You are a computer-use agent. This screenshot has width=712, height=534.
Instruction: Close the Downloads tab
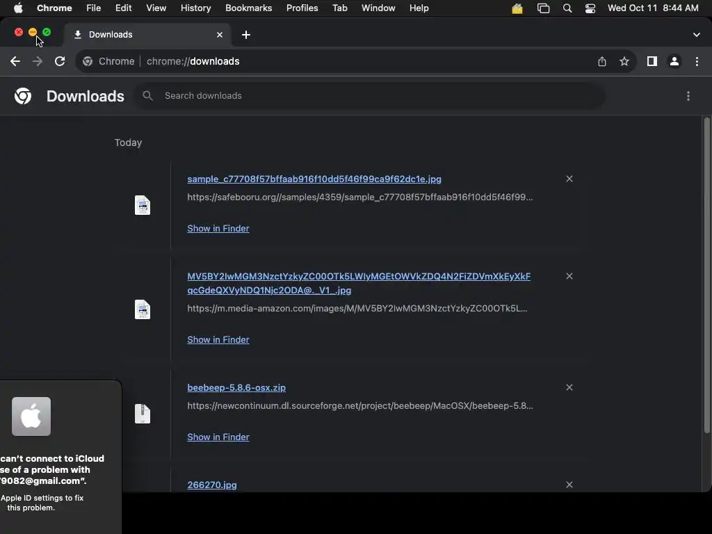click(x=220, y=35)
